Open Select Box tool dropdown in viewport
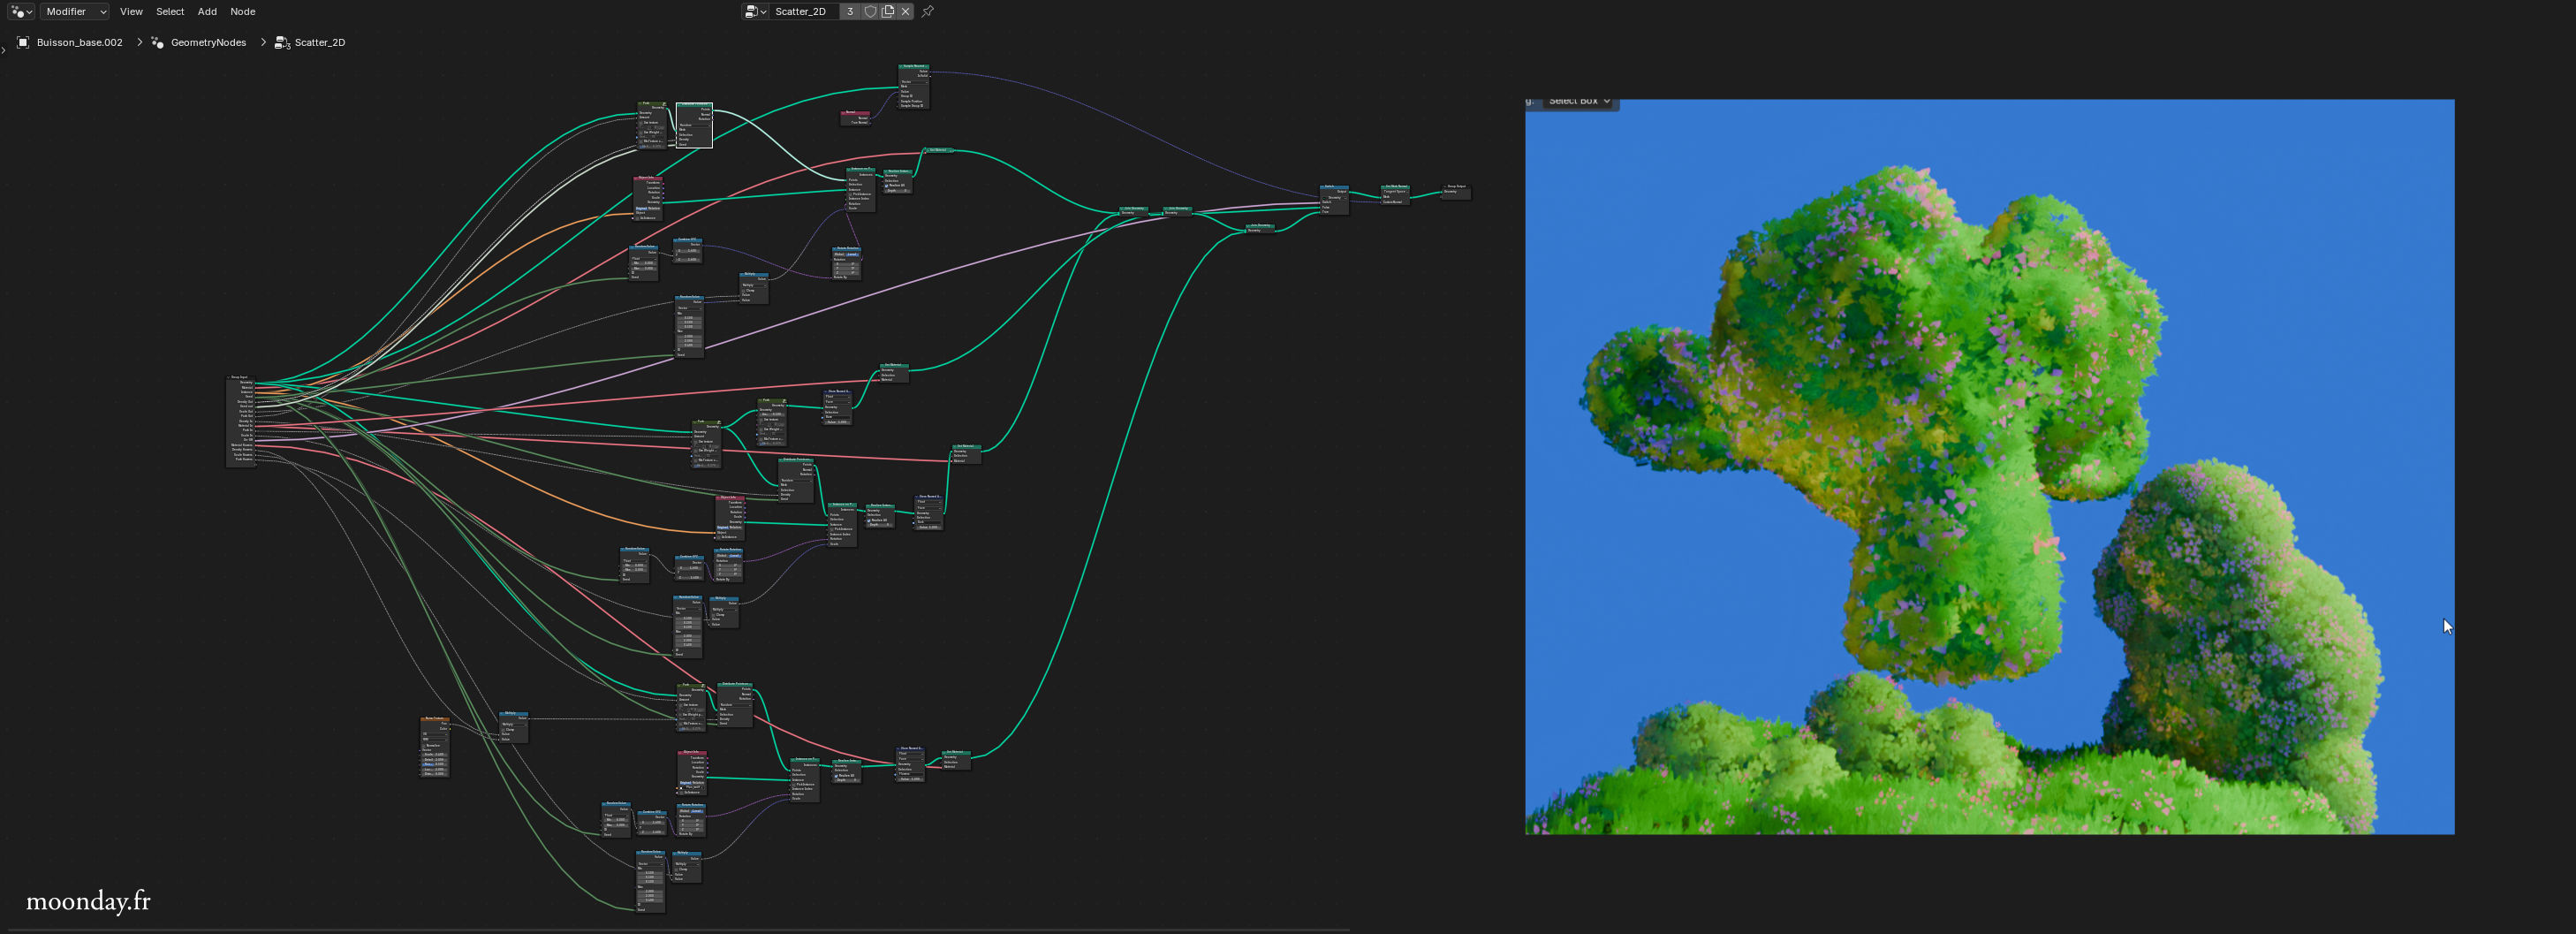This screenshot has height=934, width=2576. pos(1580,101)
